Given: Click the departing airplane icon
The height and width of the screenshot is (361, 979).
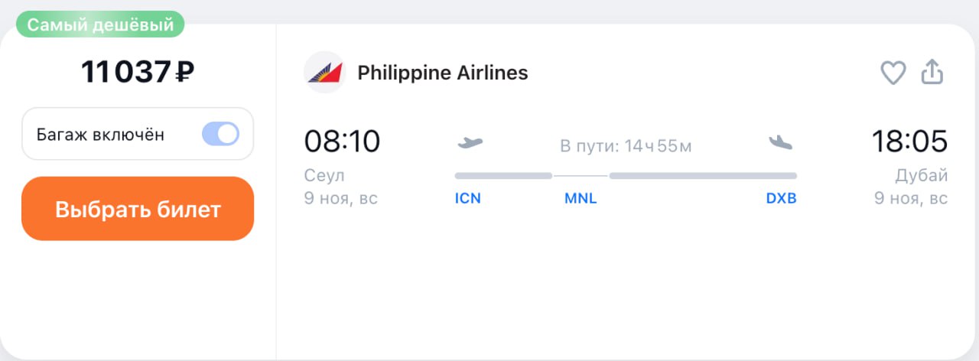Looking at the screenshot, I should 470,142.
